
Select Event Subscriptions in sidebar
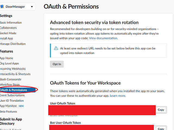click(x=12, y=95)
